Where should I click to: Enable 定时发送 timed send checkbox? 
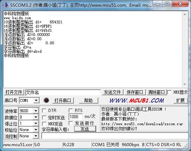tap(44, 118)
